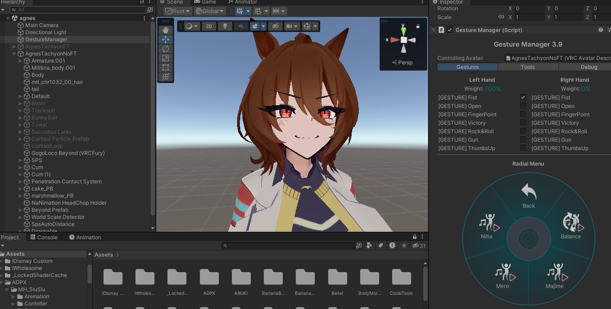Toggle 2D scene view mode
The height and width of the screenshot is (309, 611).
(x=209, y=26)
